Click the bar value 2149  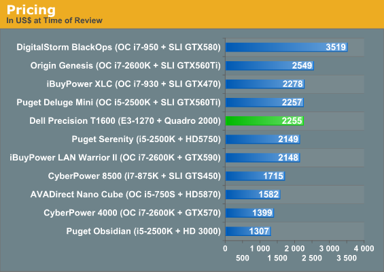pos(288,139)
